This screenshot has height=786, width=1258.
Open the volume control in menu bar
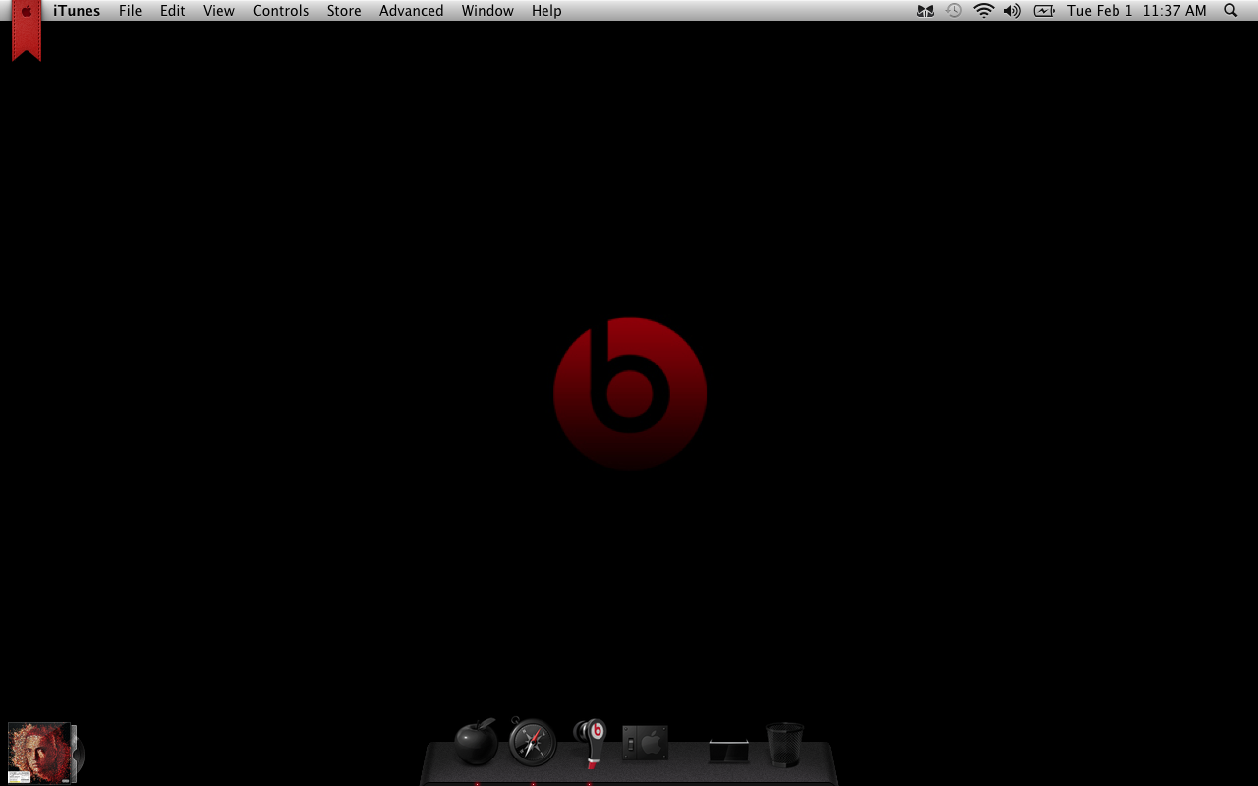(1012, 11)
